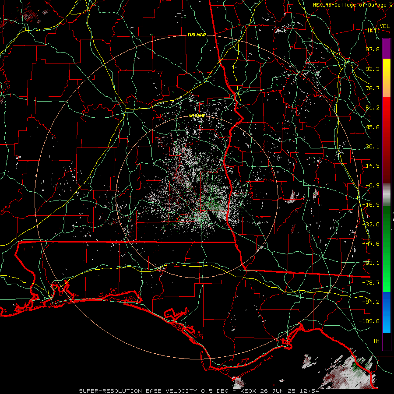Select the -109.8 velocity scale value
Image resolution: width=394 pixels, height=394 pixels.
point(369,321)
